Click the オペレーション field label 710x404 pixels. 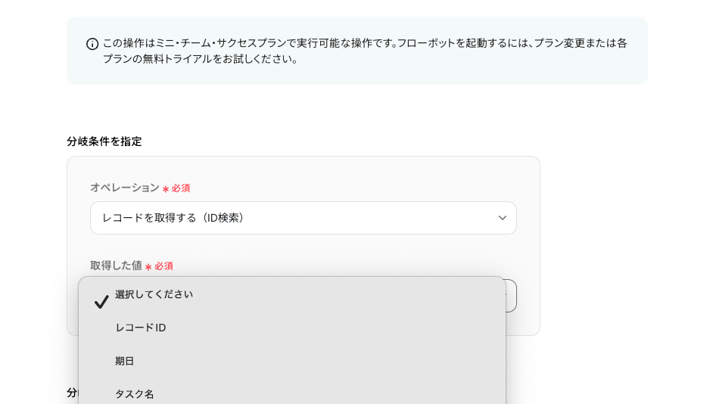tap(124, 188)
